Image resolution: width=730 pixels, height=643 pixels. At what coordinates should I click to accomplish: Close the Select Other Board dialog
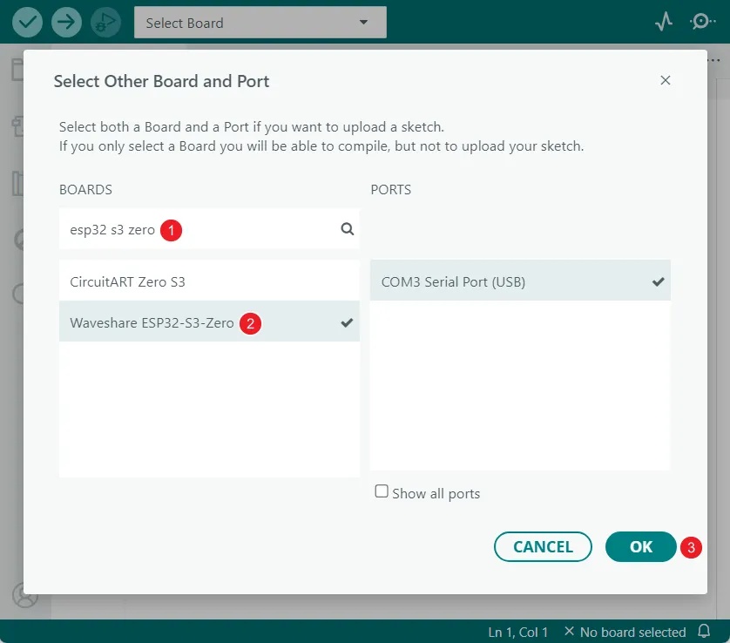pos(666,80)
